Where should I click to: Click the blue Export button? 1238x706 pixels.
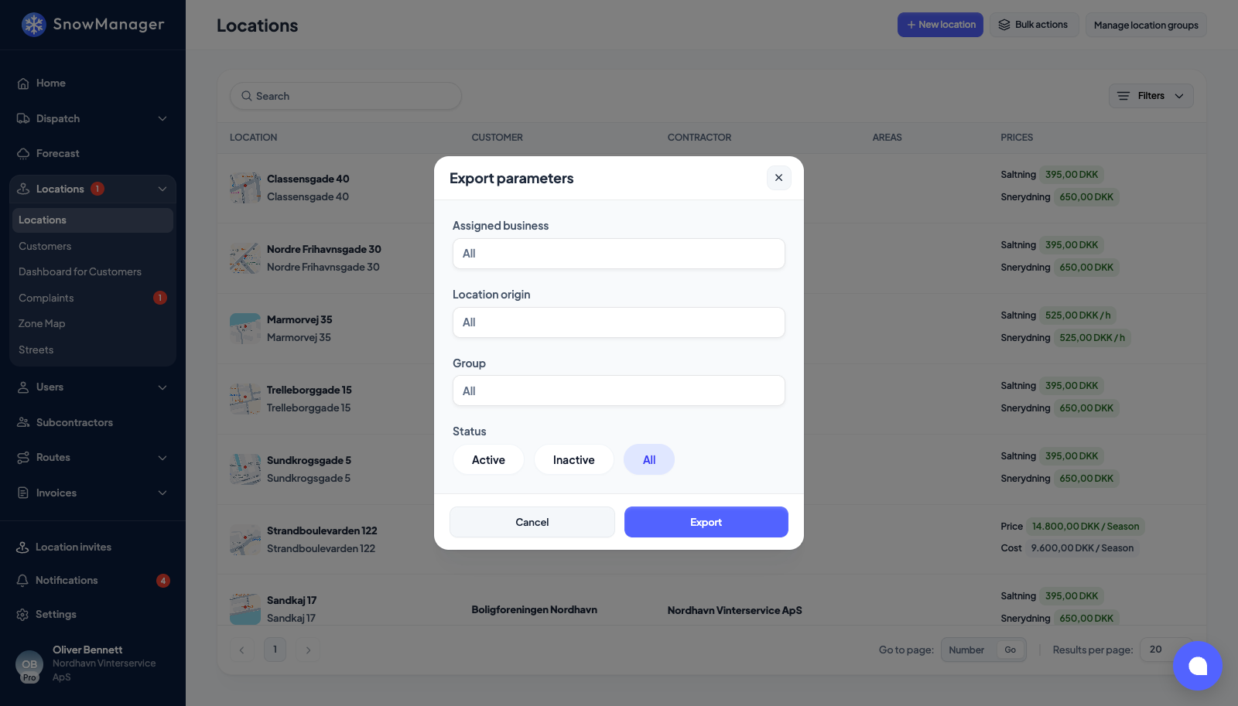[706, 522]
